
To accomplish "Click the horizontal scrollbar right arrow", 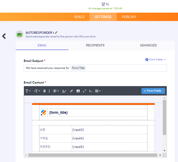I will 160,155.
